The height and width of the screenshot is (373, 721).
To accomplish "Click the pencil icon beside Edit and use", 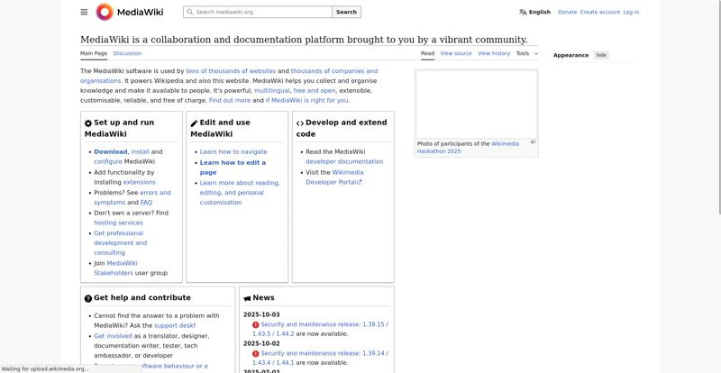I will pos(194,123).
